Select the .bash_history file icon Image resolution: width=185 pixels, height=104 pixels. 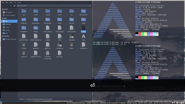click(48, 28)
